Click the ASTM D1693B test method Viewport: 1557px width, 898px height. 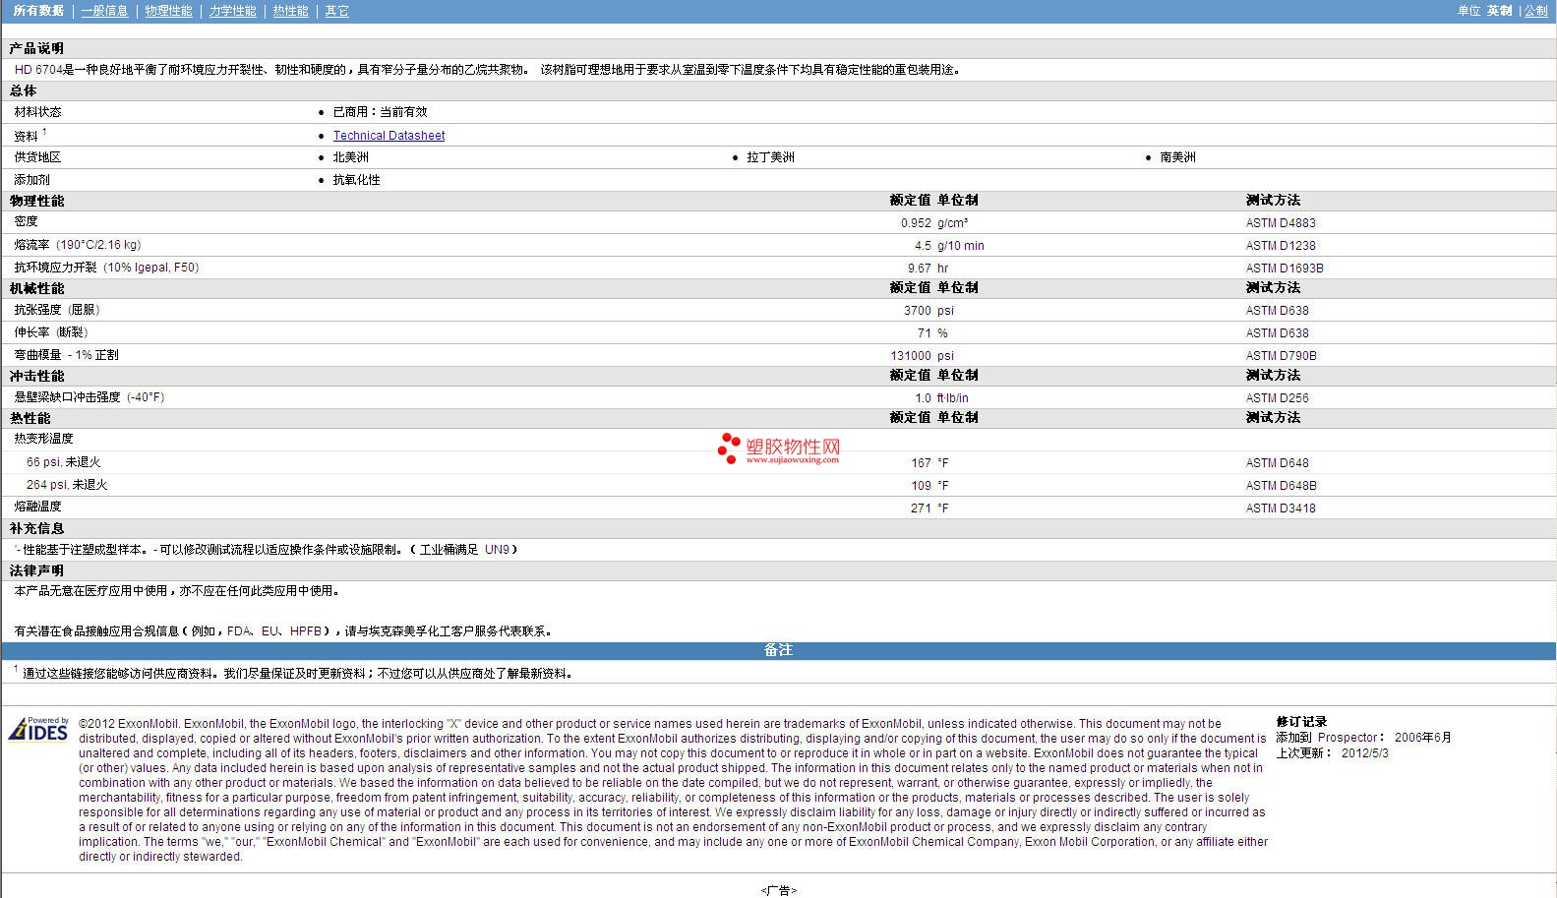point(1285,269)
